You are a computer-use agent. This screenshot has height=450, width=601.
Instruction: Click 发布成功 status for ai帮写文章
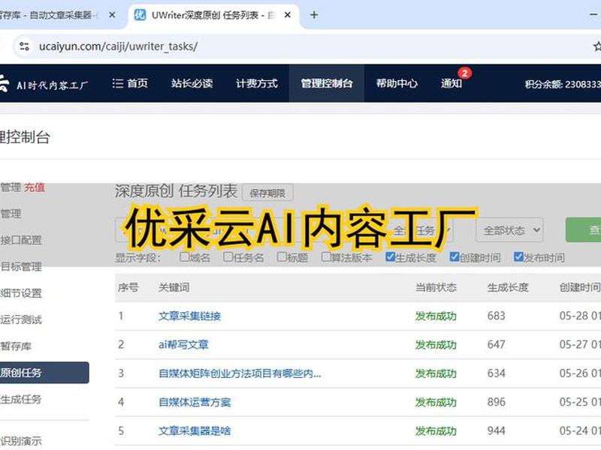click(x=436, y=345)
